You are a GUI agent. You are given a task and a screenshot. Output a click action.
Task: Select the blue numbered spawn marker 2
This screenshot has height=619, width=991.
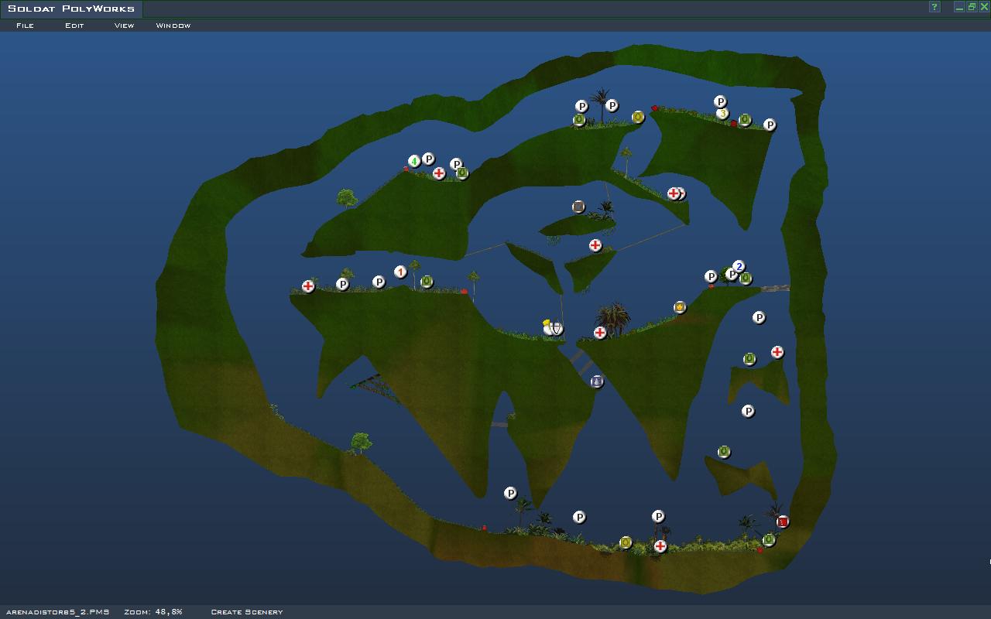(739, 266)
